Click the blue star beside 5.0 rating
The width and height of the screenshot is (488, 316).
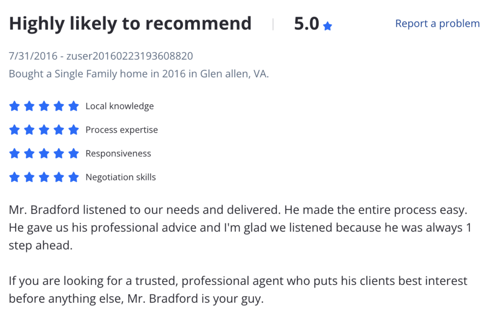pos(327,26)
